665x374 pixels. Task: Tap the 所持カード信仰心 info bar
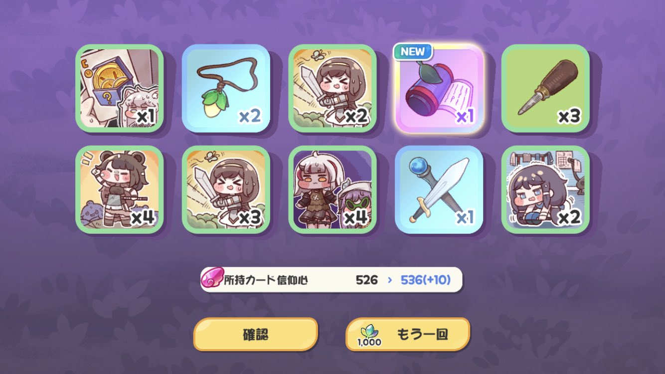[332, 280]
